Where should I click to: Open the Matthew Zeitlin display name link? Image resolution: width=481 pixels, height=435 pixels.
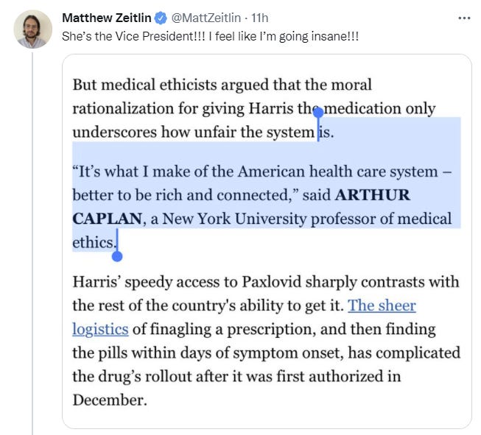(x=106, y=18)
